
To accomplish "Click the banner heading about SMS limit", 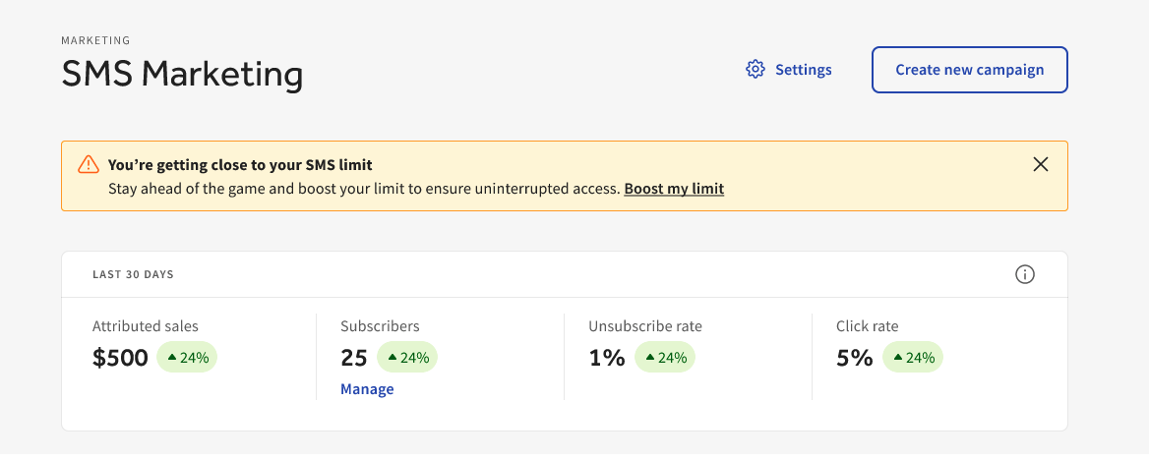I will point(240,165).
